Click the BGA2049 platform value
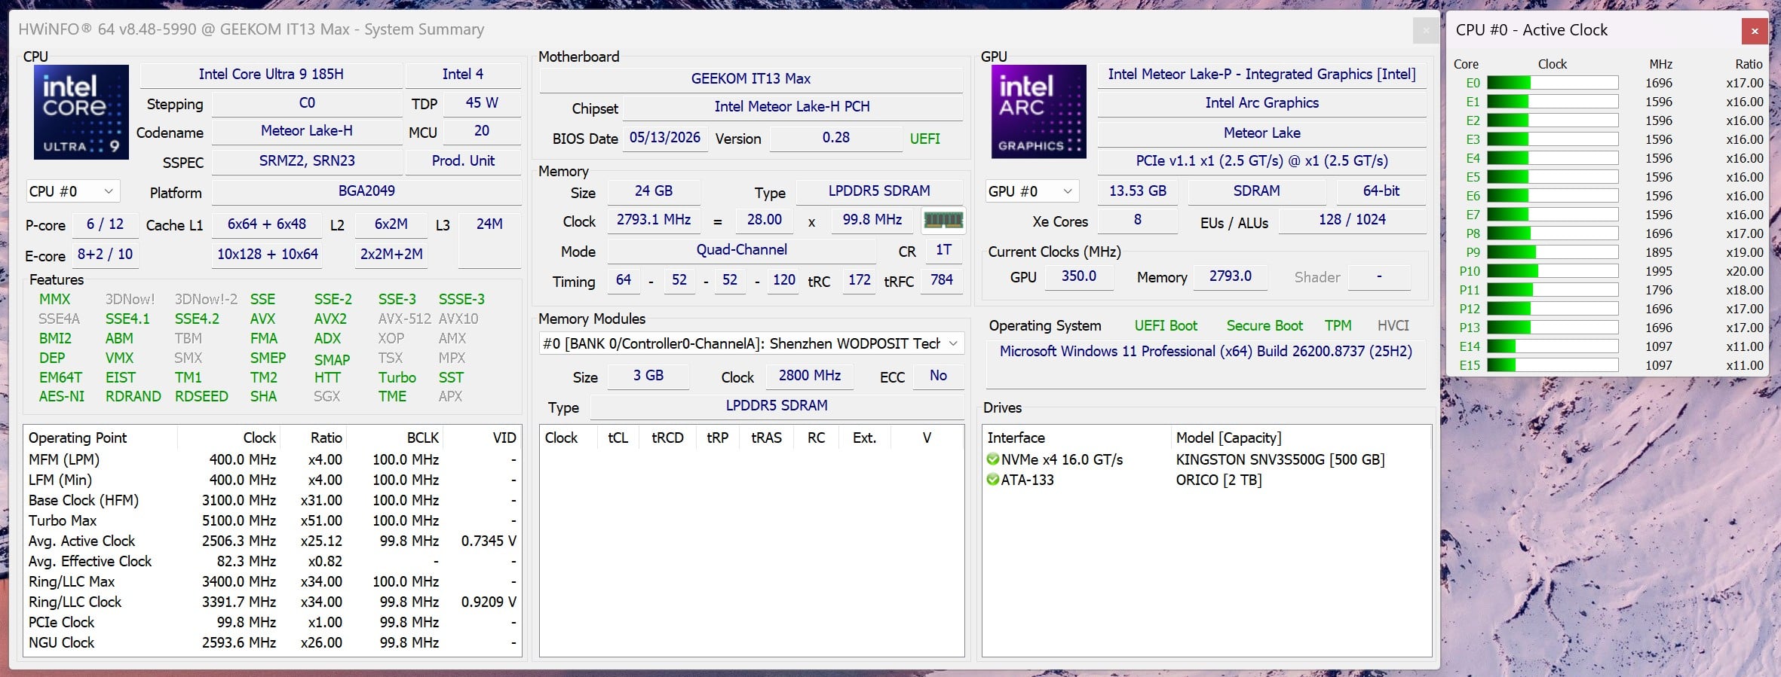This screenshot has width=1781, height=677. (x=366, y=191)
